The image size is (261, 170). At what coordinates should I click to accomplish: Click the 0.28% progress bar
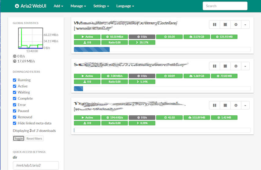[x=162, y=130]
